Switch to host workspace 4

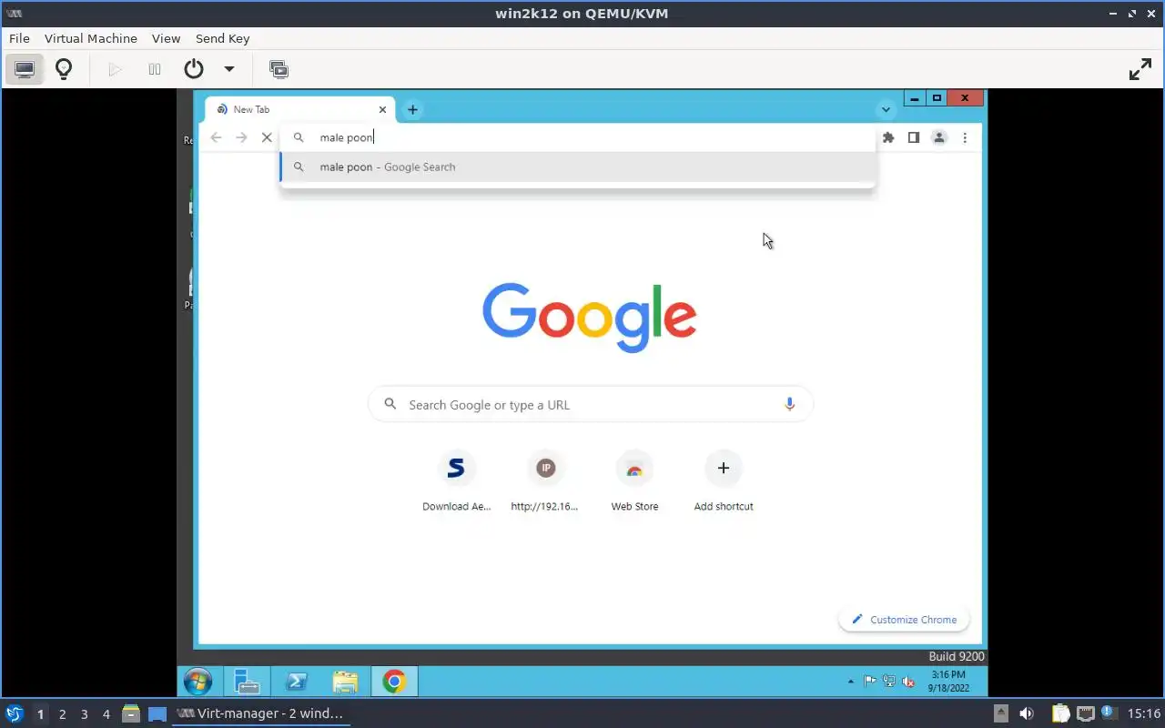point(106,714)
